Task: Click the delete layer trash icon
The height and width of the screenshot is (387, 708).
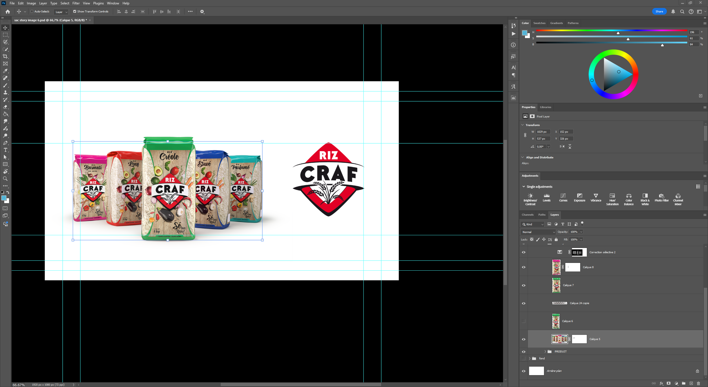Action: pyautogui.click(x=698, y=383)
